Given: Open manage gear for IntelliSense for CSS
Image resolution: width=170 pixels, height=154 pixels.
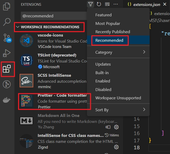Looking at the screenshot, I should tap(116, 147).
